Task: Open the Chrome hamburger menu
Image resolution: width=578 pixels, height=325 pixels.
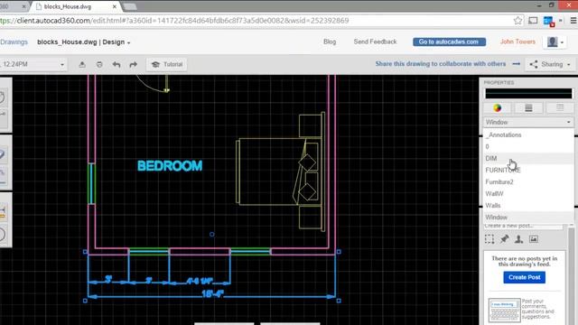Action: tap(573, 21)
